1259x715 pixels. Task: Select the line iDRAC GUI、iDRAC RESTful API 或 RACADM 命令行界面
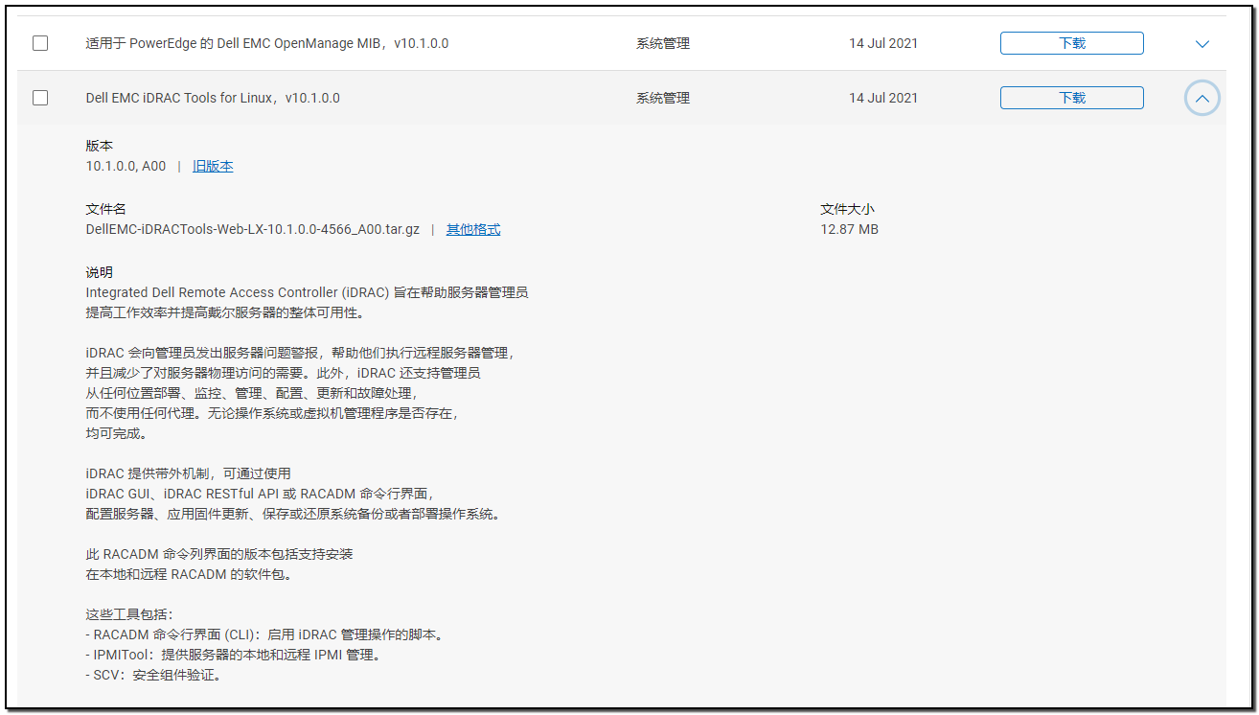260,494
